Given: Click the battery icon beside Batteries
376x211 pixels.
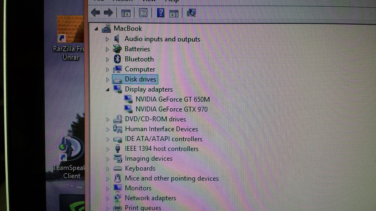Looking at the screenshot, I should pos(117,49).
